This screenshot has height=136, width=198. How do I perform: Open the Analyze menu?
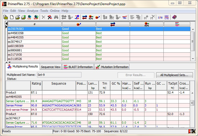point(33,11)
